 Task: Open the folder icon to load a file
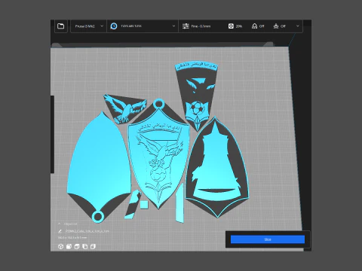coord(61,26)
